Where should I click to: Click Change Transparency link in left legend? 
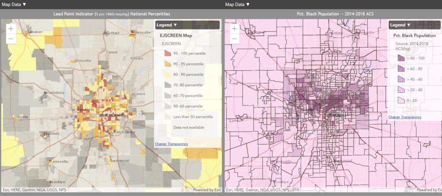tap(171, 144)
